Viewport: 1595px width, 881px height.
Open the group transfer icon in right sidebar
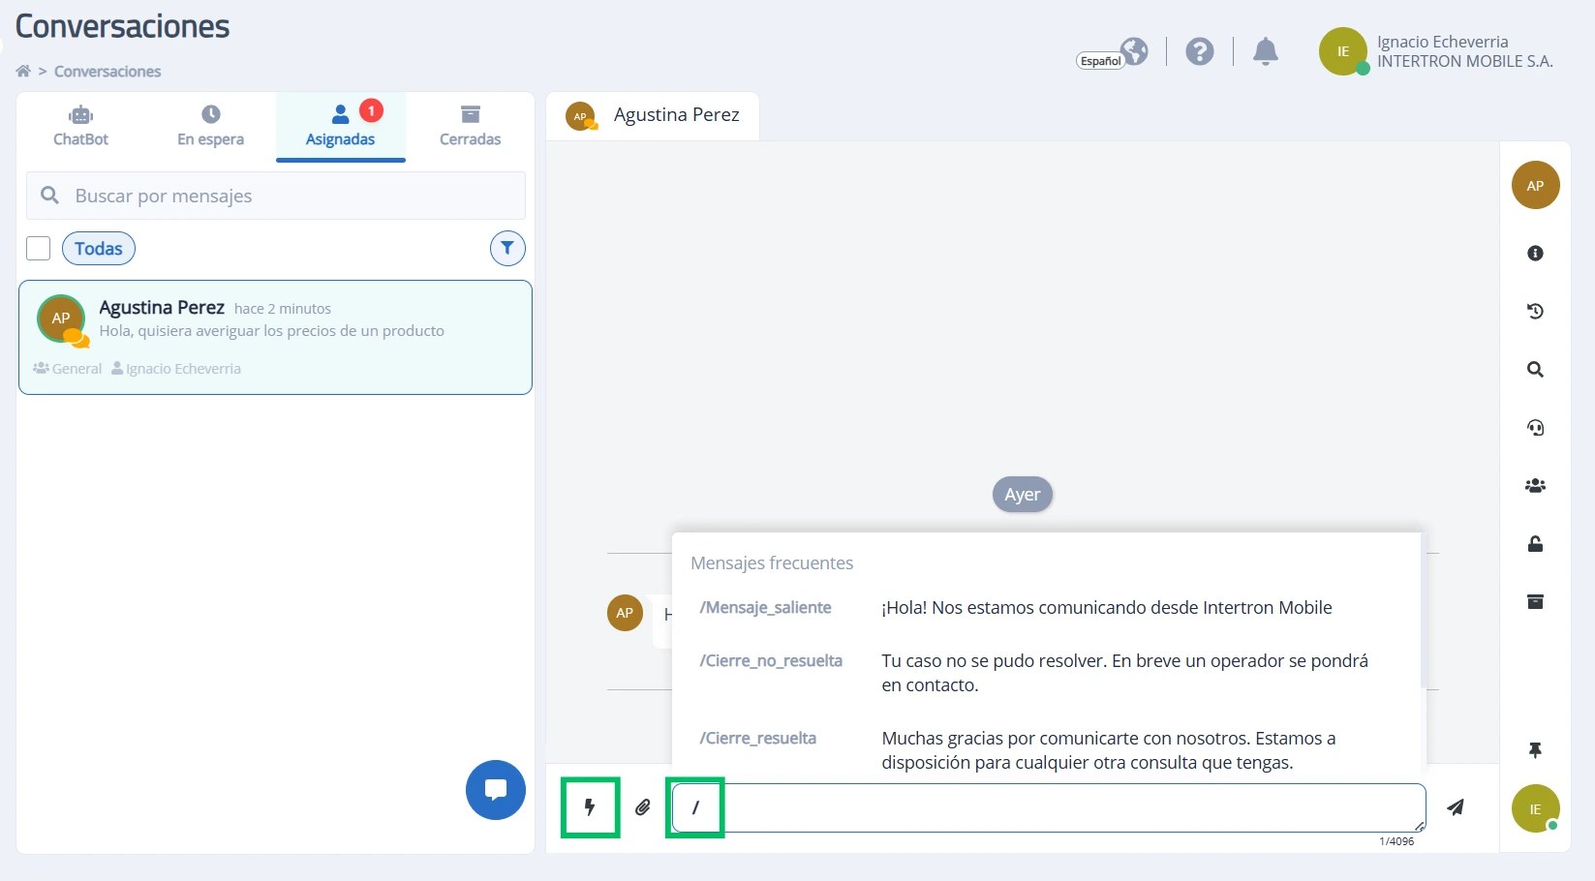tap(1535, 486)
